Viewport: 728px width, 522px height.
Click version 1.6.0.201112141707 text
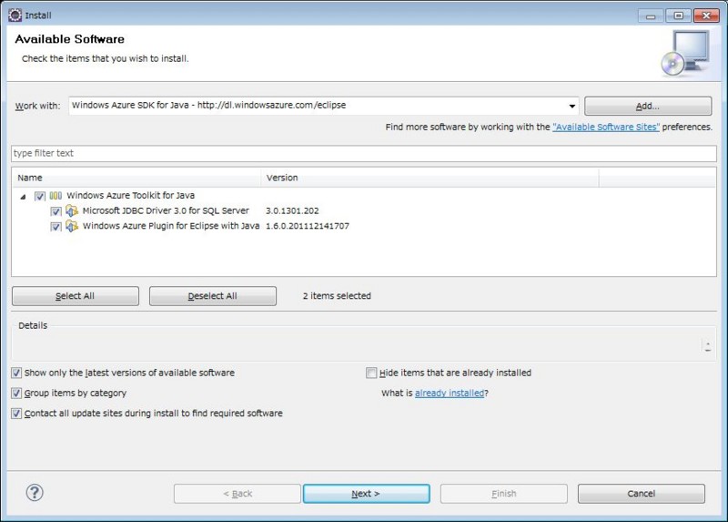(308, 226)
